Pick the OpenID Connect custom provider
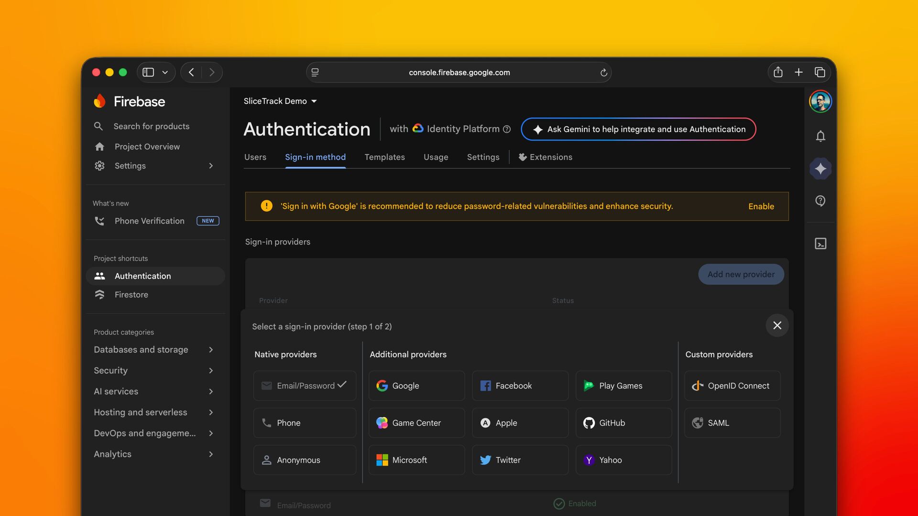This screenshot has width=918, height=516. tap(732, 386)
